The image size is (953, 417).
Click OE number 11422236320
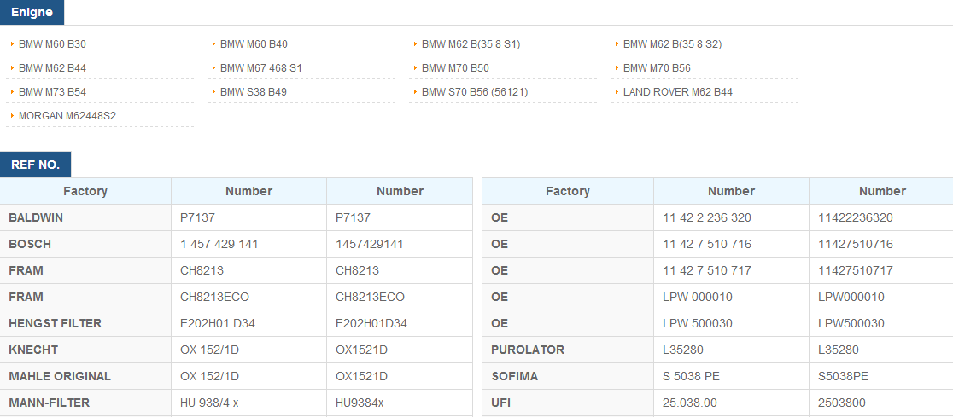point(881,217)
